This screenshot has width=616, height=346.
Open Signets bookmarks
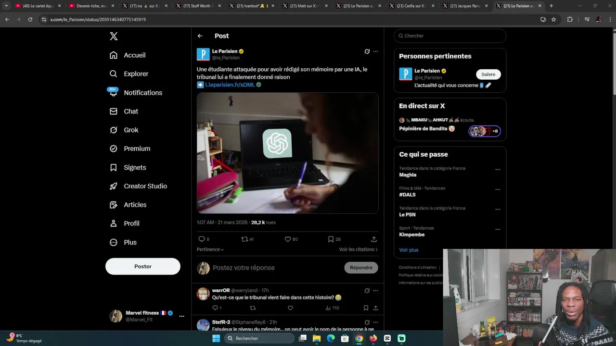pos(128,168)
